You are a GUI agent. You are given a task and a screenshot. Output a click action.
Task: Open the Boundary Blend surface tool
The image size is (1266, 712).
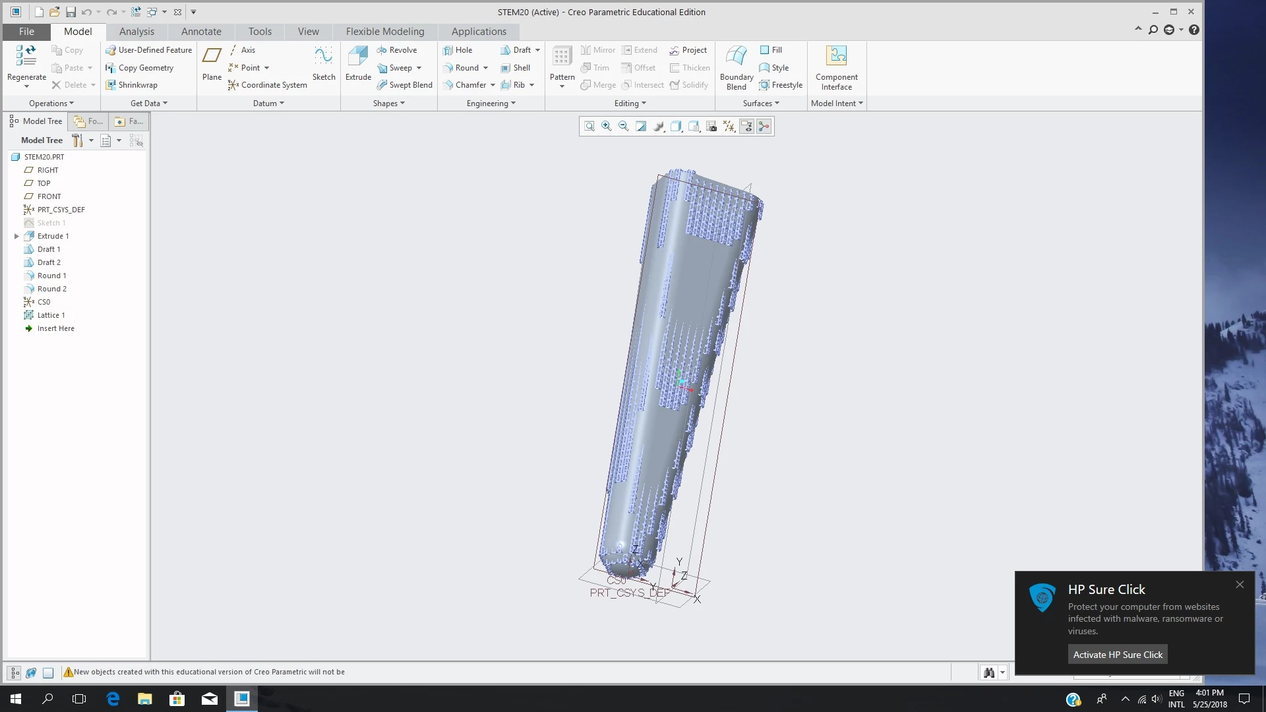point(736,58)
